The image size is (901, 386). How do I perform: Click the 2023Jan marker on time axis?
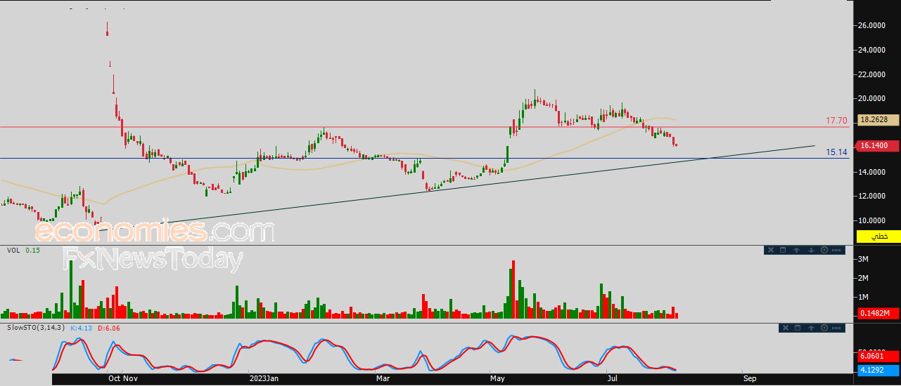[265, 379]
